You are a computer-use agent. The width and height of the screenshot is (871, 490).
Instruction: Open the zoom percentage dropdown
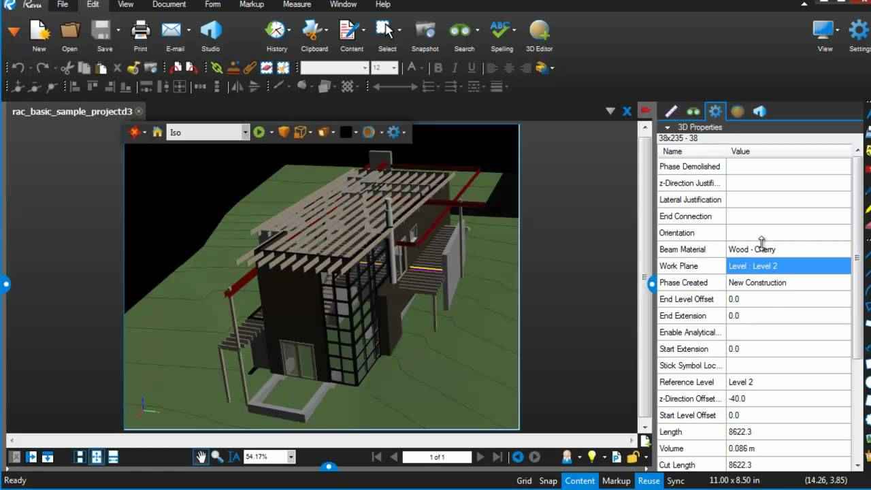[291, 457]
